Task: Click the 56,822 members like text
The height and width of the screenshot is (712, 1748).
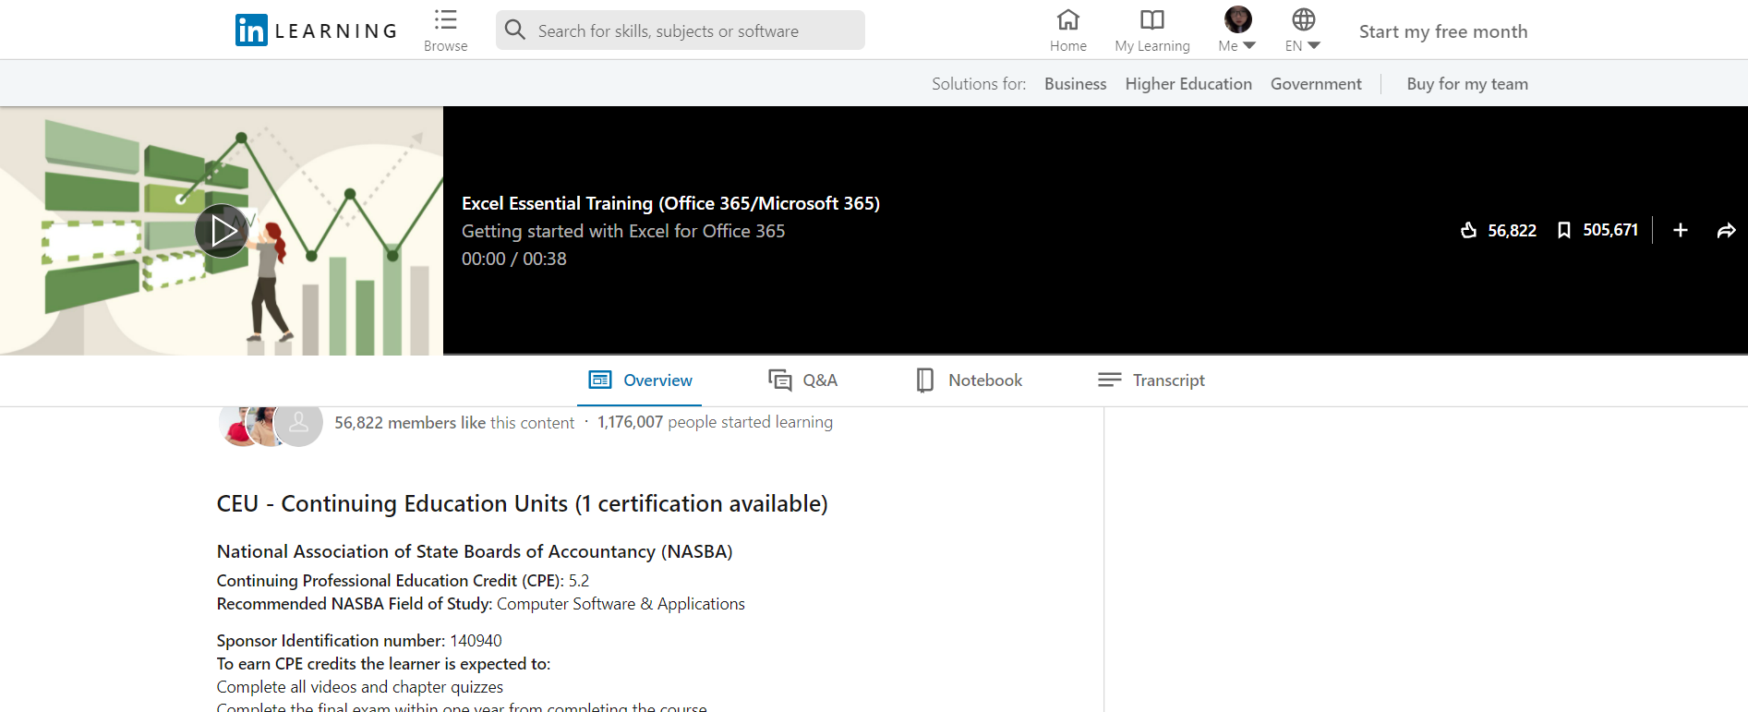Action: [x=454, y=423]
